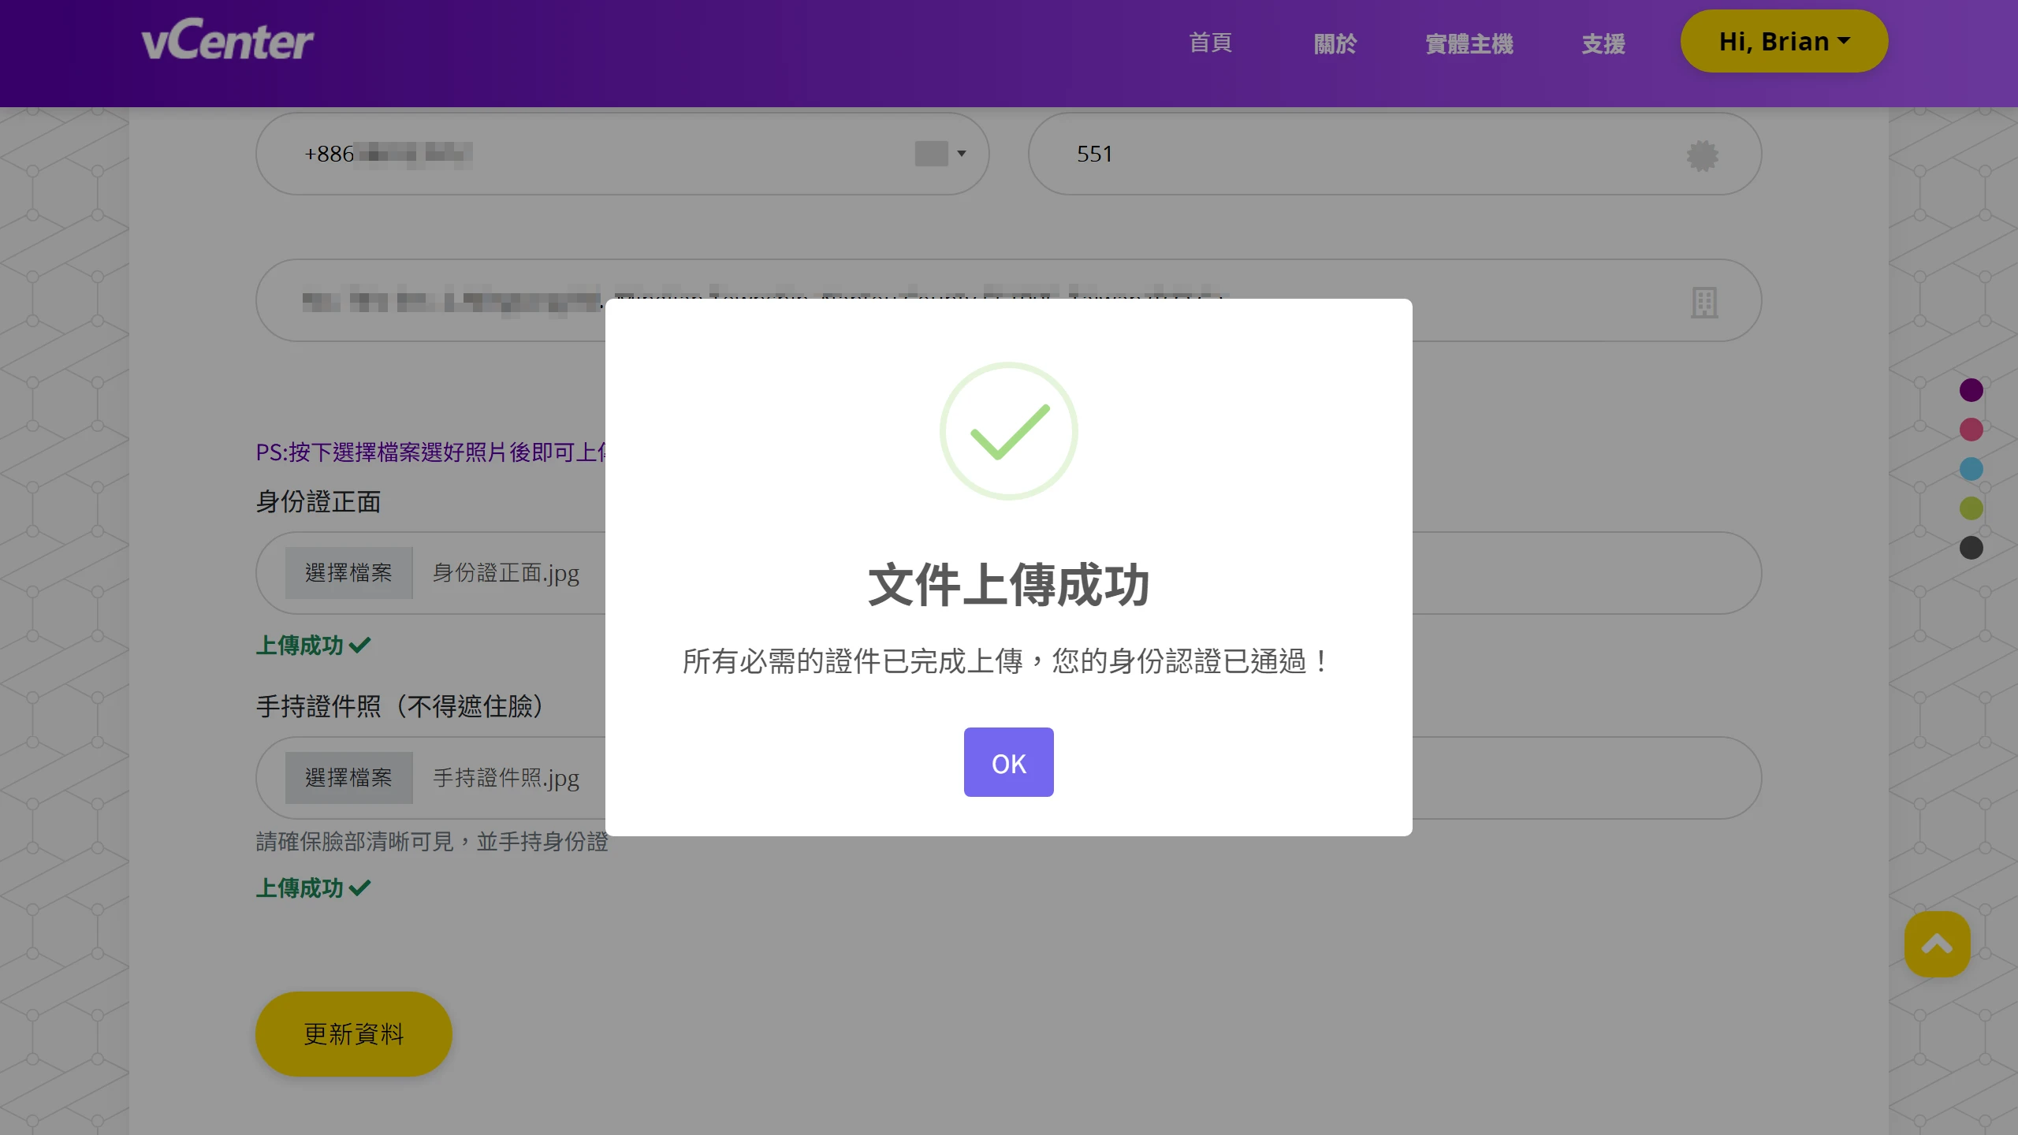Open the country code dropdown next to +886
This screenshot has height=1135, width=2018.
(x=961, y=154)
